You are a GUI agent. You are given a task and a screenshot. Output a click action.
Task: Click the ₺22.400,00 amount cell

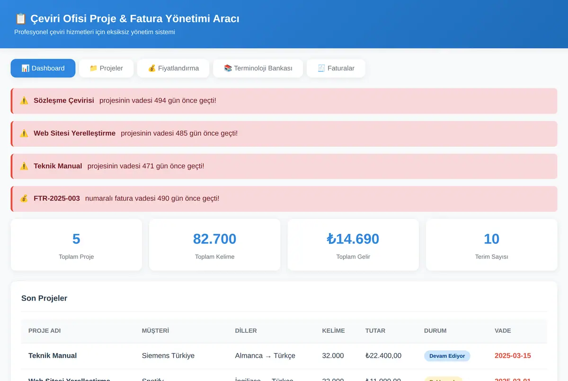point(383,355)
